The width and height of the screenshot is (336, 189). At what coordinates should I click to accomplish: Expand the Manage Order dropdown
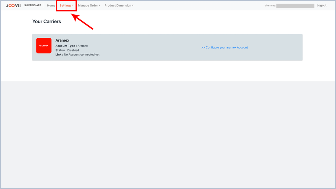pos(89,6)
